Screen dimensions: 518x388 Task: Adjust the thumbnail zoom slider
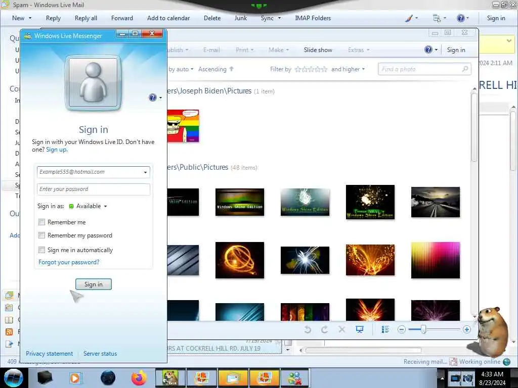(423, 329)
